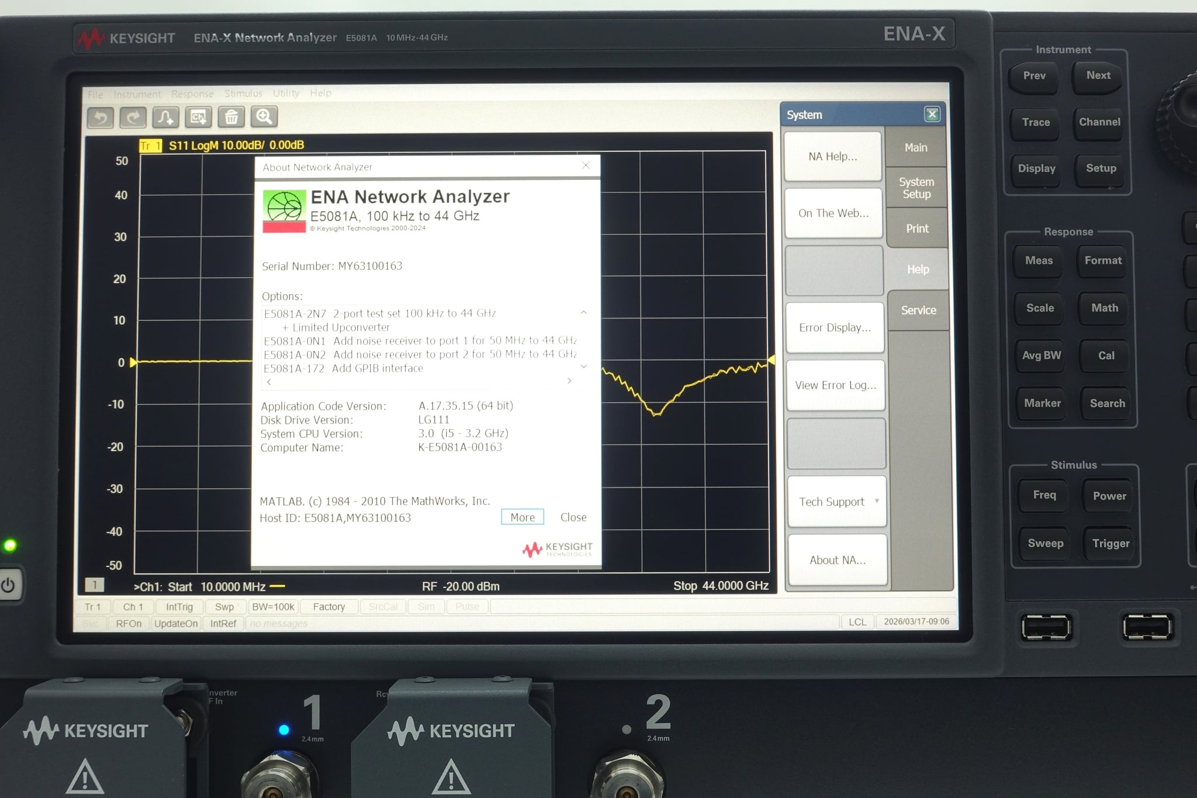The width and height of the screenshot is (1197, 798).
Task: Open the Response menu
Action: [x=192, y=94]
